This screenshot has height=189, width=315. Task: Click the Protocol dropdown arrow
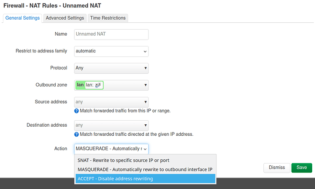(146, 68)
